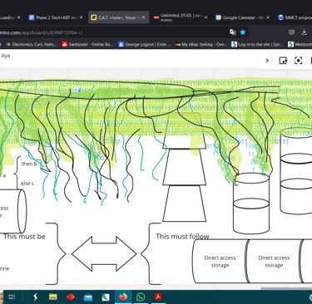Open the Firefox downloads arrow icon
This screenshot has height=304, width=312.
click(304, 32)
